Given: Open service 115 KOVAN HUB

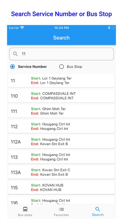Looking at the screenshot, I should (x=61, y=187).
